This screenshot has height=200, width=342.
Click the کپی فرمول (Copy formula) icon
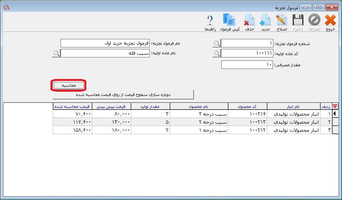pyautogui.click(x=230, y=20)
